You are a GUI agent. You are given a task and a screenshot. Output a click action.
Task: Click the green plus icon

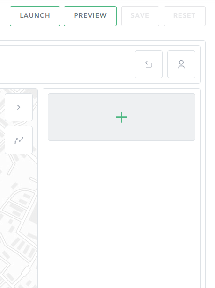point(122,117)
